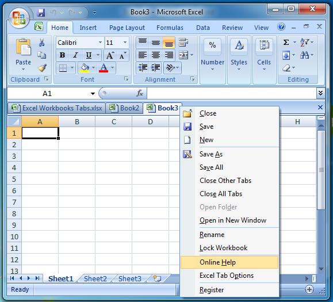Toggle Italic formatting button
Image resolution: width=333 pixels, height=302 pixels.
coord(75,55)
